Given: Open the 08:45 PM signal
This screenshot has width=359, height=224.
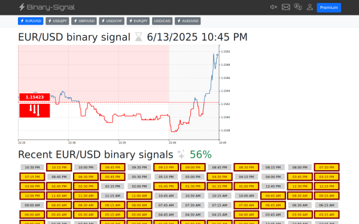Looking at the screenshot, I should pos(220,167).
